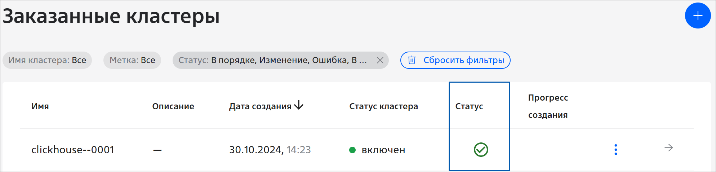
Task: Sort by Дата создания column header
Action: [260, 106]
